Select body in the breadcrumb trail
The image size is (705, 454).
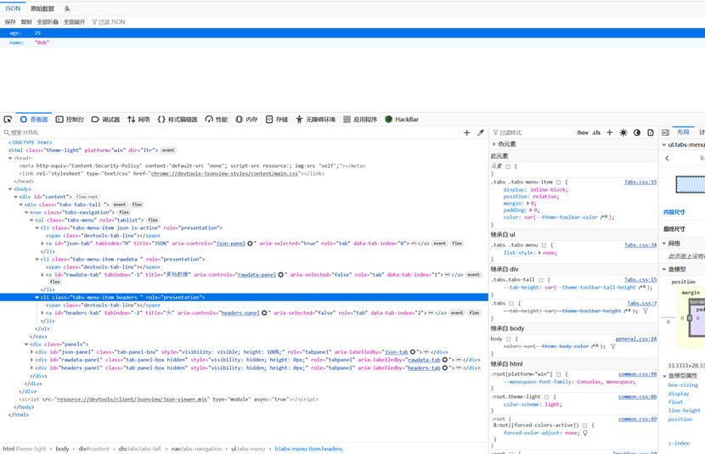pos(62,449)
